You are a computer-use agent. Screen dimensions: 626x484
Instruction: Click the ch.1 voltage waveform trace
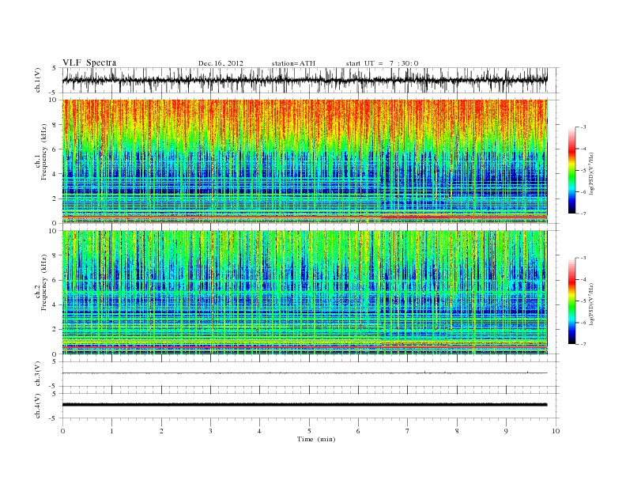point(305,80)
